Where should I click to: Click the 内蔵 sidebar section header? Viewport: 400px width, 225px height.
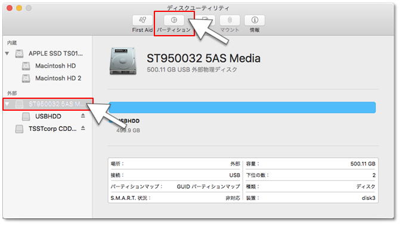(12, 43)
